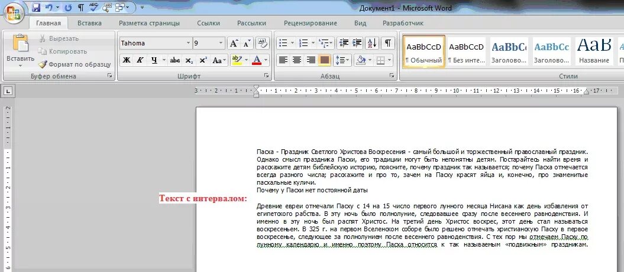The height and width of the screenshot is (272, 624).
Task: Apply red font color button
Action: click(257, 60)
